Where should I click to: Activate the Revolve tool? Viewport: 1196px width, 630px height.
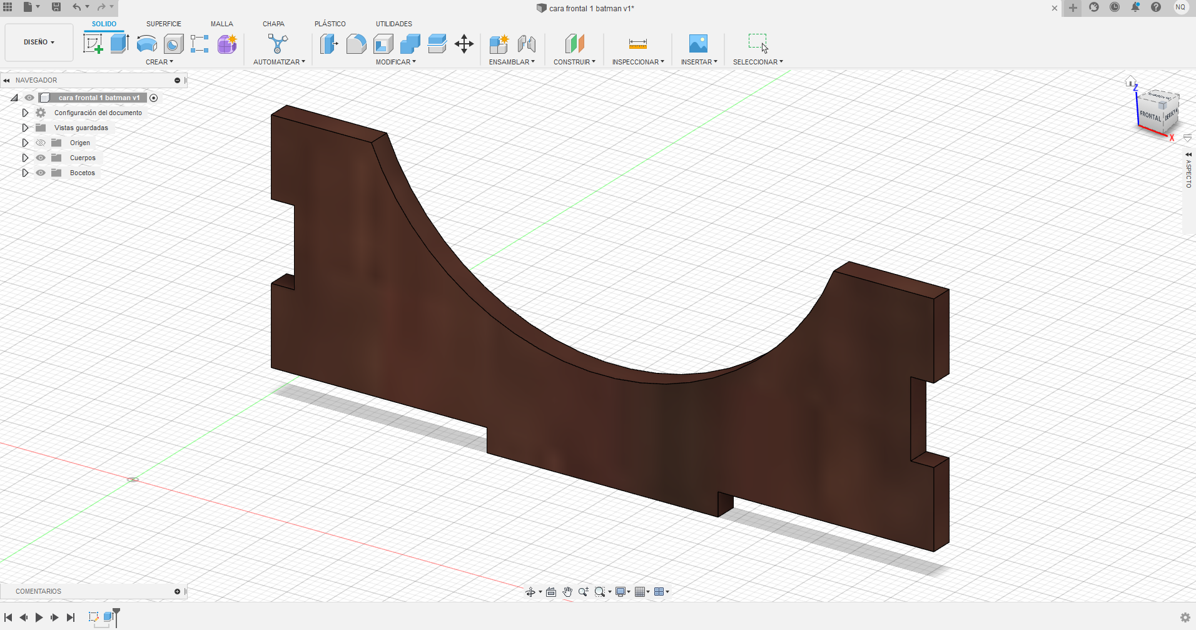[x=147, y=44]
